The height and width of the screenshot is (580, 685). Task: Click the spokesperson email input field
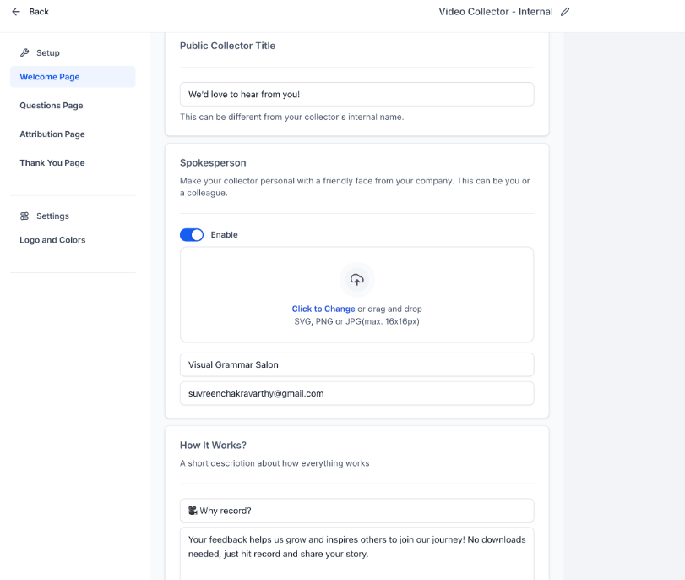356,394
